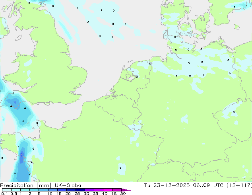
Task: Click the '20' legend scale label
Action: pos(68,193)
